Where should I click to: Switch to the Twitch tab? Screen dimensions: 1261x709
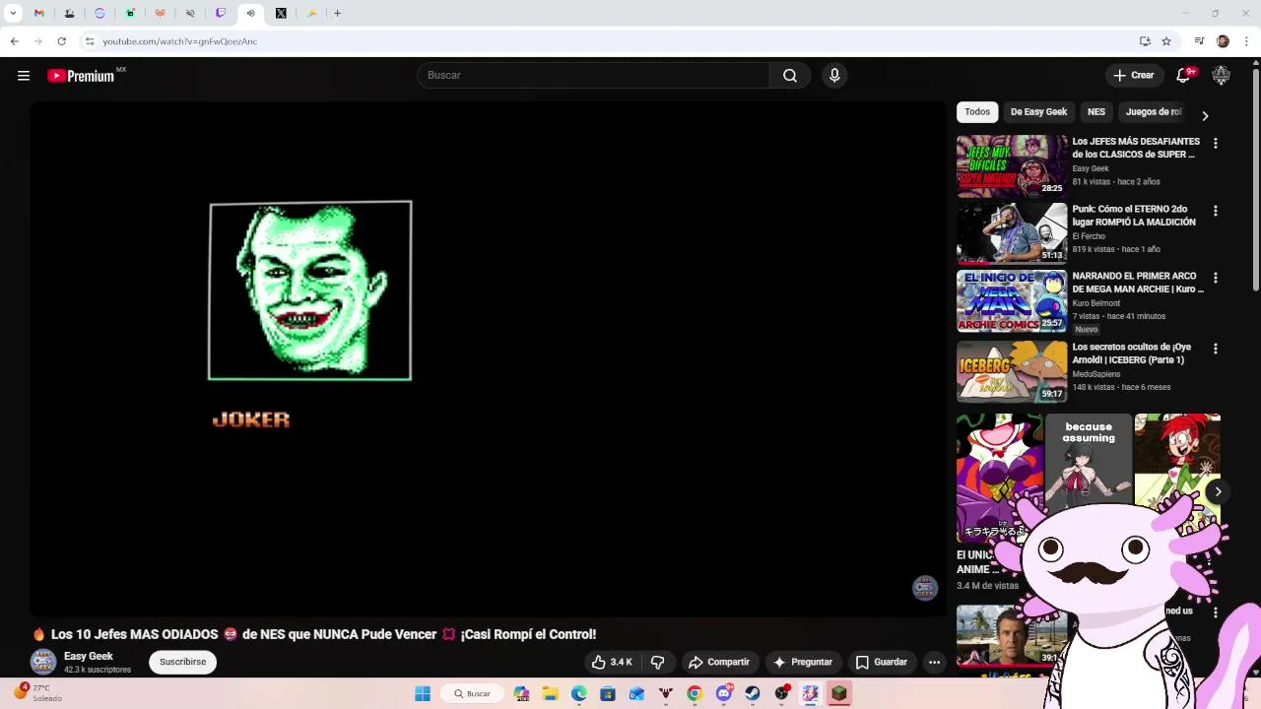pyautogui.click(x=221, y=14)
